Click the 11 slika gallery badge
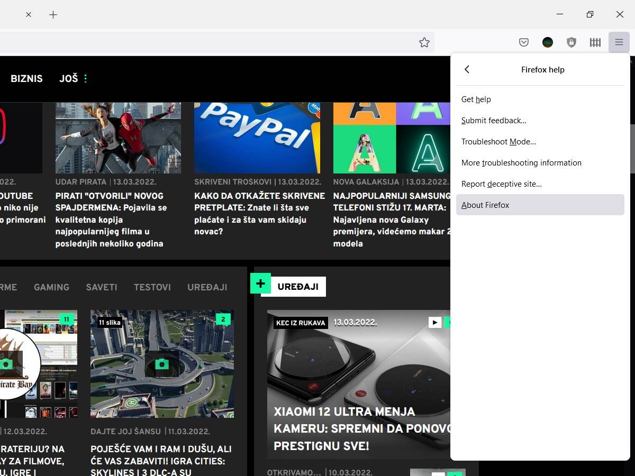 tap(110, 322)
